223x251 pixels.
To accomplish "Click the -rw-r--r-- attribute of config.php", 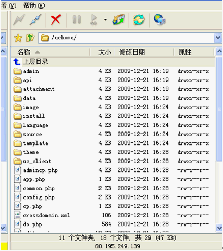I will (x=193, y=197).
